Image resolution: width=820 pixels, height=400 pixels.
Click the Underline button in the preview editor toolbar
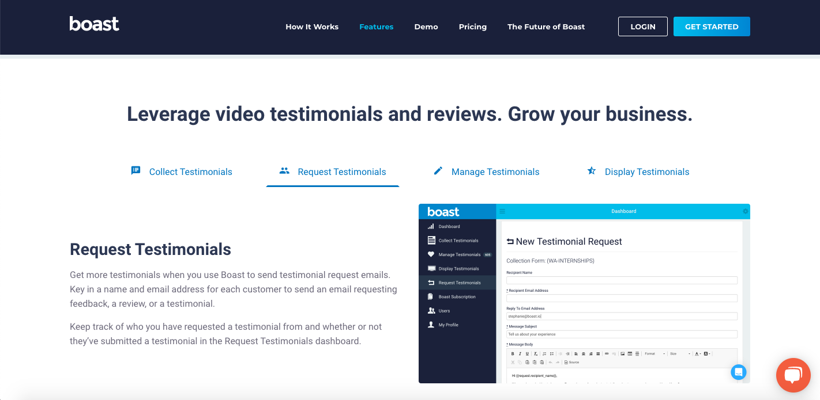click(x=527, y=353)
